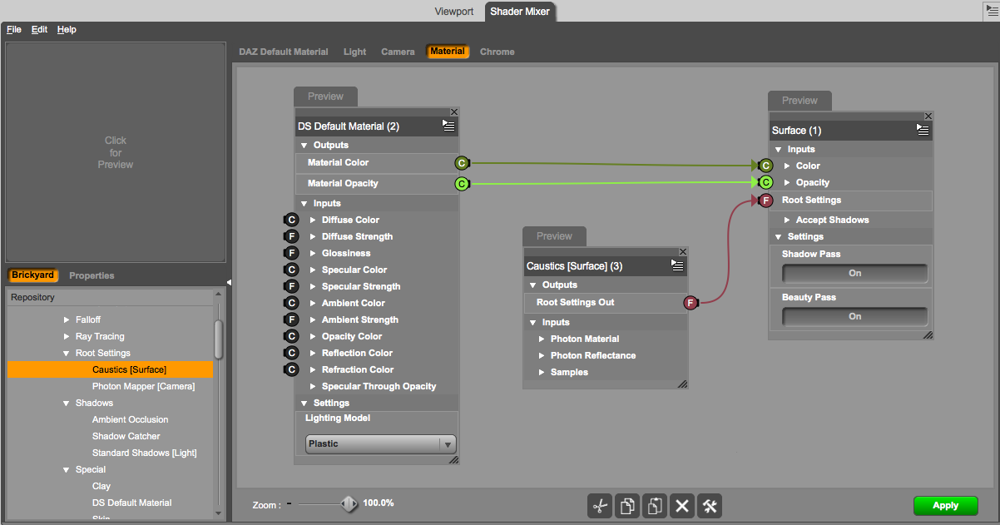Image resolution: width=1000 pixels, height=525 pixels.
Task: Click the Preview tab on Caustics brick
Action: [x=554, y=236]
